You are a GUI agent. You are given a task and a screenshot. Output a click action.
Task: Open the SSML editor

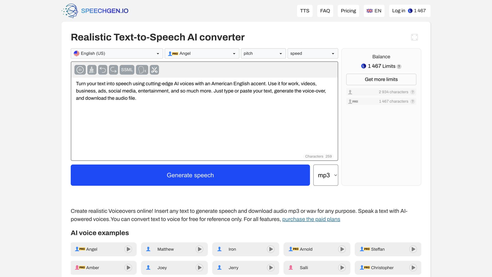coord(127,70)
